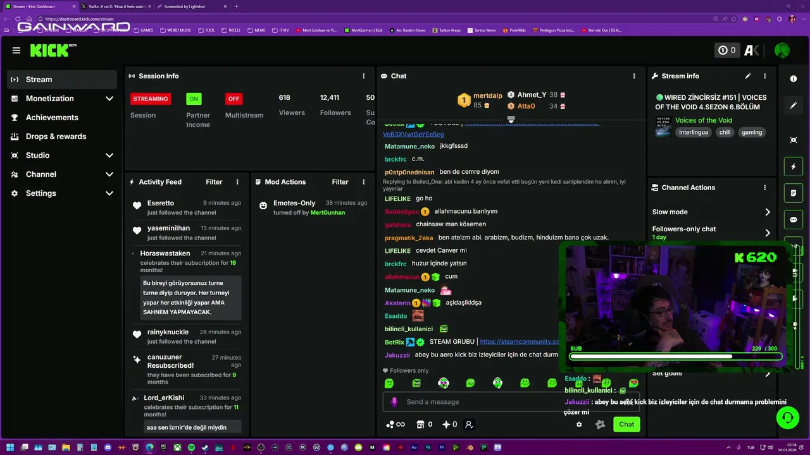
Task: Open Session Info three-dot menu
Action: click(363, 76)
